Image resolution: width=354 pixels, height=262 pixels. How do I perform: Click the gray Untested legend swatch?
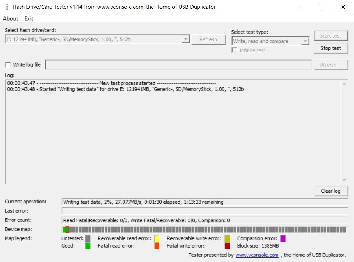pyautogui.click(x=88, y=238)
